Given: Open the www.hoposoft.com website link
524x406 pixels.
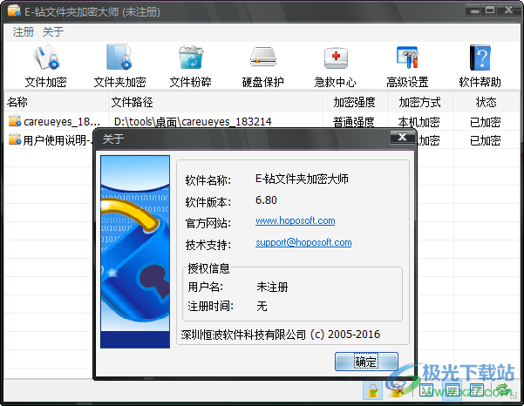Looking at the screenshot, I should pyautogui.click(x=296, y=220).
